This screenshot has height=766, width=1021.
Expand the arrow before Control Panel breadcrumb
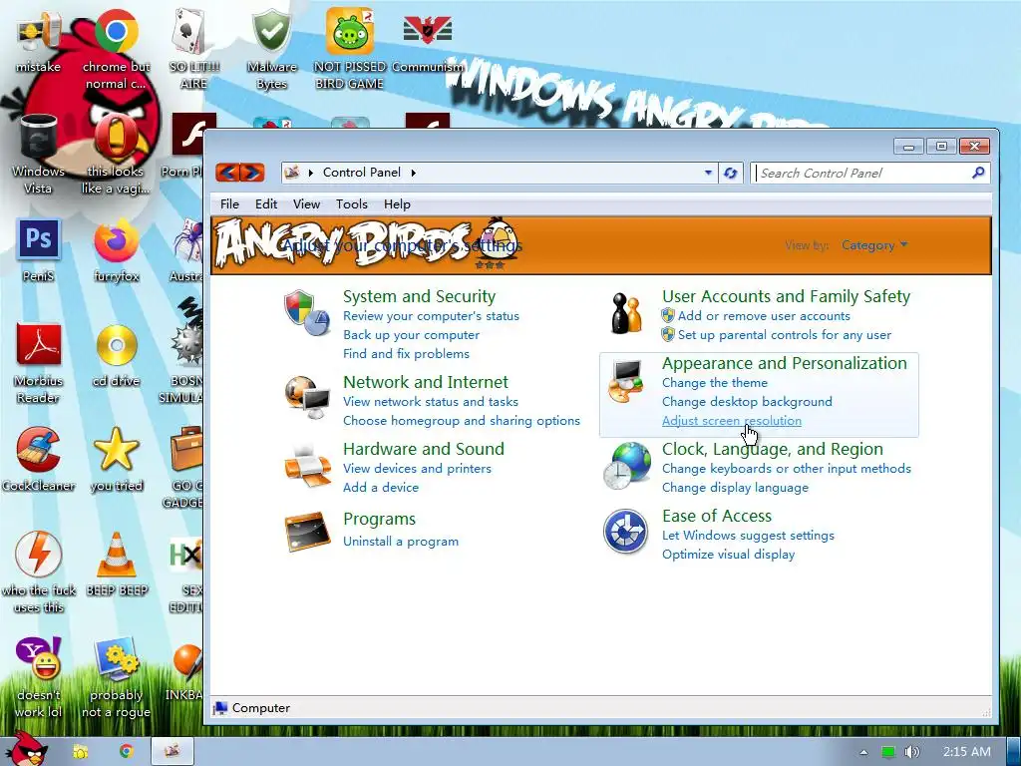coord(311,173)
